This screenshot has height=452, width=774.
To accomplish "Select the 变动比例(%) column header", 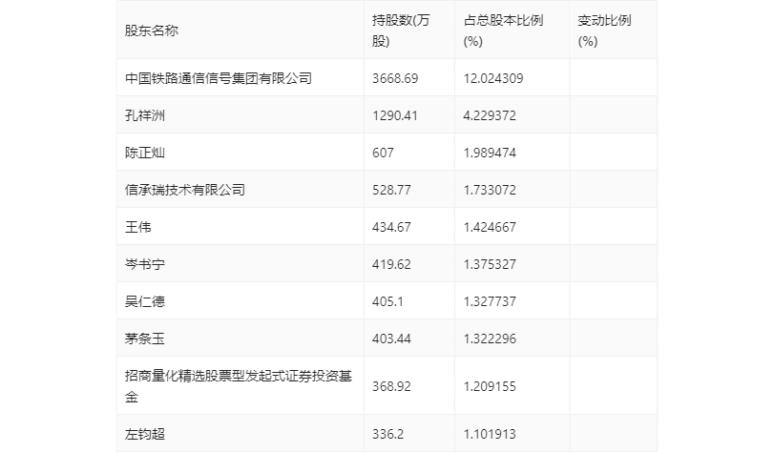I will (604, 31).
